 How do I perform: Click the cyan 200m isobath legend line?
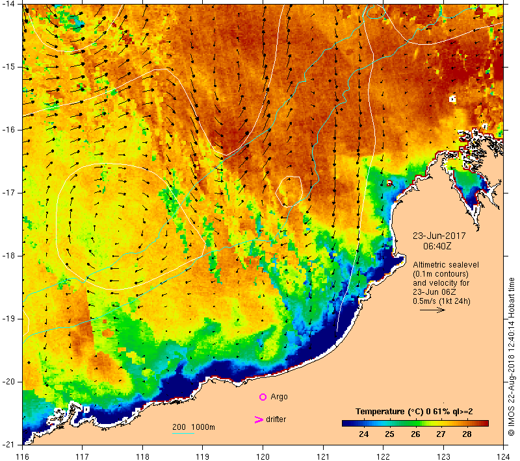click(x=183, y=433)
